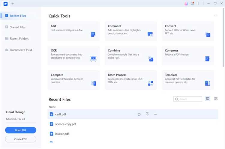Click the cloud storage usage bar

pyautogui.click(x=21, y=123)
